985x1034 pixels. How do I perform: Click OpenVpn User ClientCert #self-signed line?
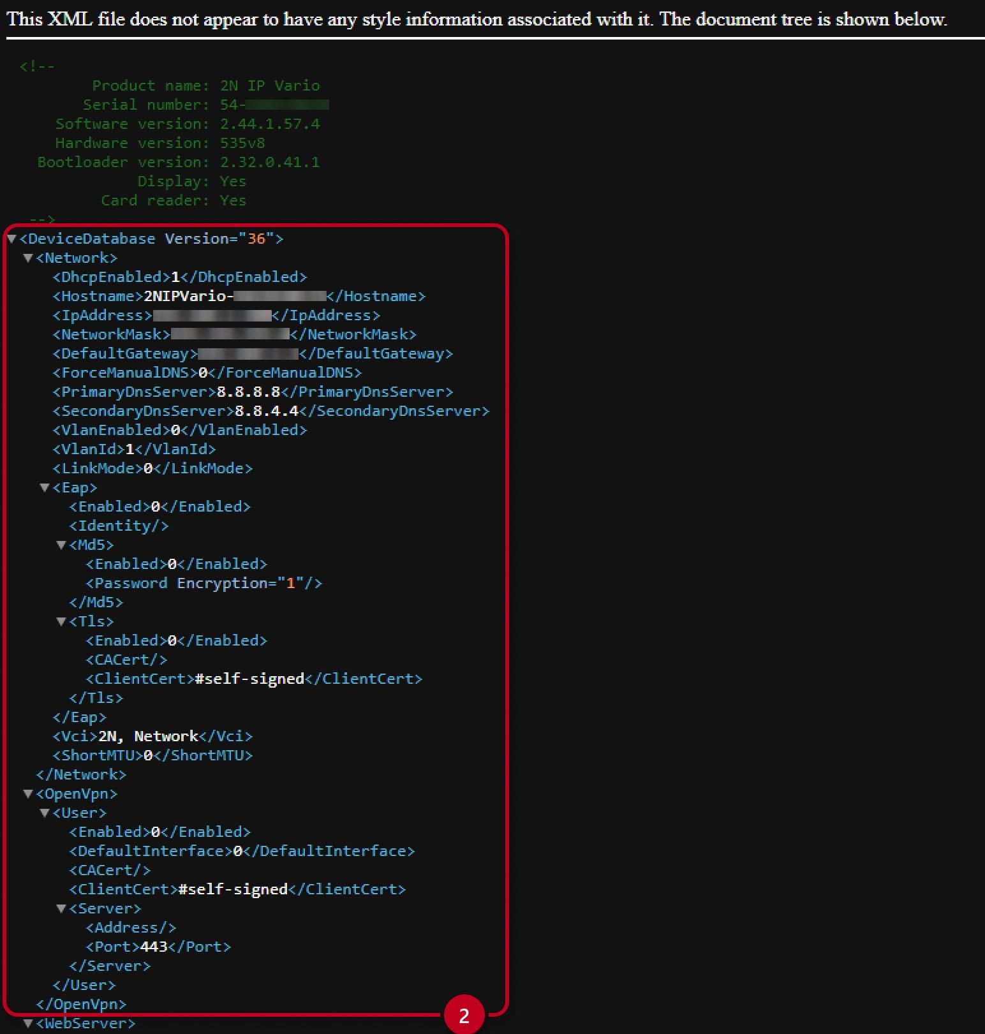237,889
